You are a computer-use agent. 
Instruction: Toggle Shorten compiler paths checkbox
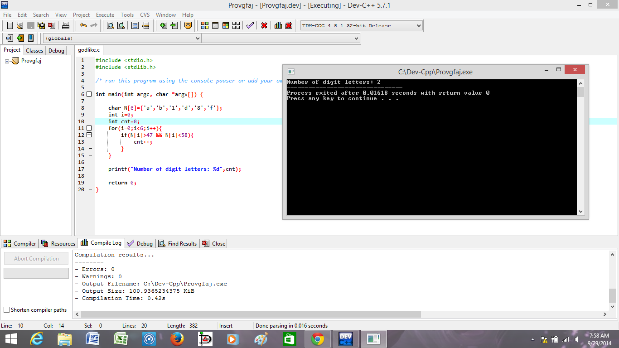point(6,310)
